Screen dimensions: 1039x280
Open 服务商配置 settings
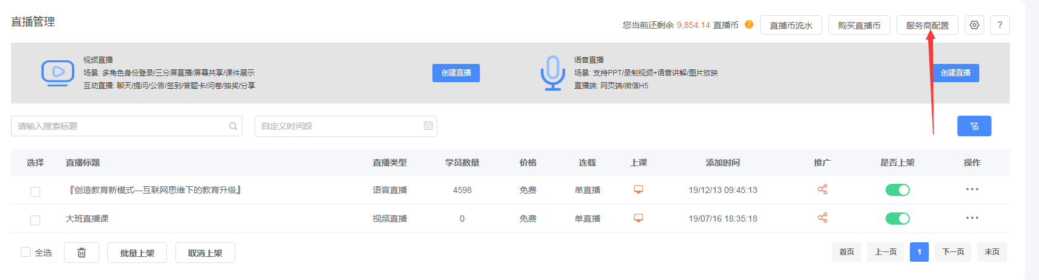coord(928,25)
